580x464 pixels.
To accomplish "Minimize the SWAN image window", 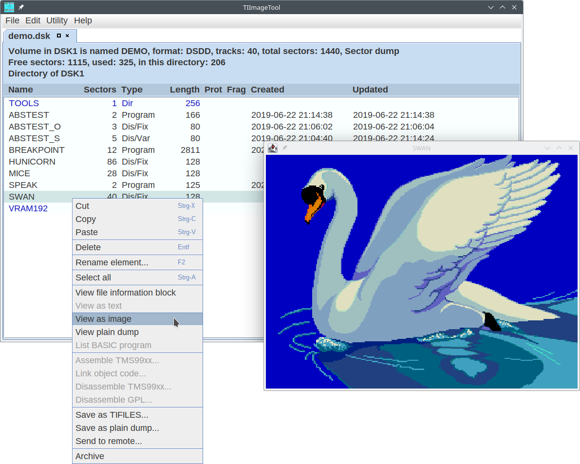I will pyautogui.click(x=547, y=148).
